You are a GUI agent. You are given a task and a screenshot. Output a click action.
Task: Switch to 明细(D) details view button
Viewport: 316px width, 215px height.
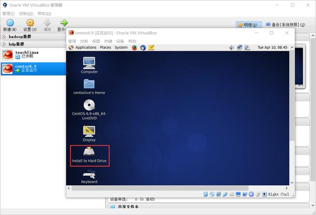coord(249,25)
